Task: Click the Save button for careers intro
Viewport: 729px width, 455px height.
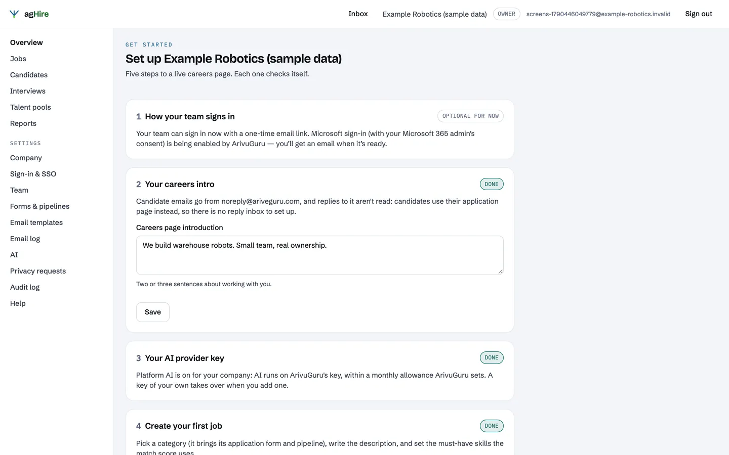Action: (153, 312)
